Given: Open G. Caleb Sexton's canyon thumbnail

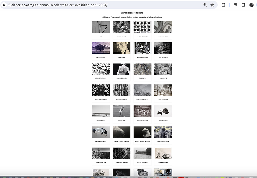Looking at the screenshot, I should (x=101, y=153).
